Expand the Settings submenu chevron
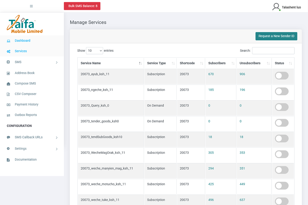 (x=56, y=149)
